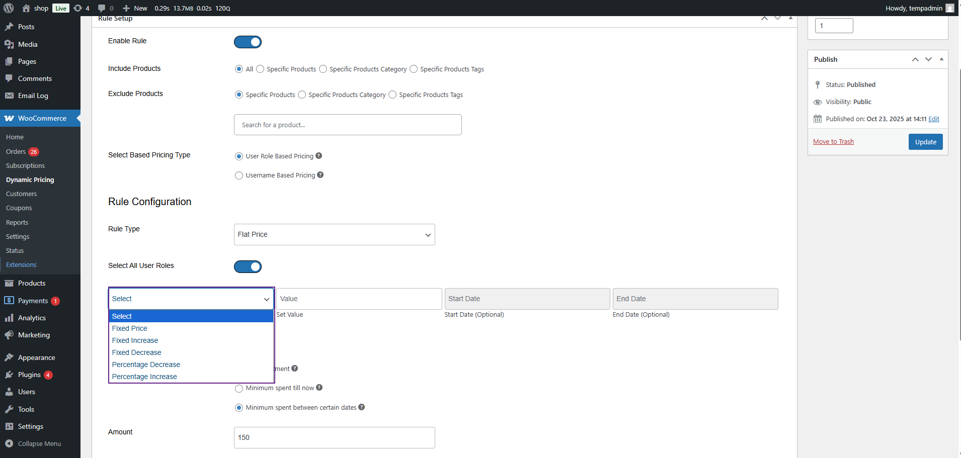Click the Search for a product field

click(x=347, y=125)
